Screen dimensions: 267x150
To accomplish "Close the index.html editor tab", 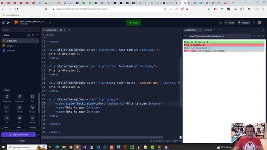I will pos(65,30).
